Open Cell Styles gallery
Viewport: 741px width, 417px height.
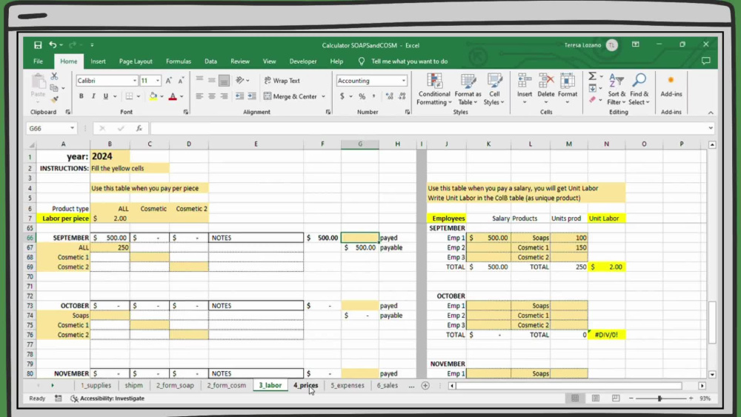click(494, 90)
